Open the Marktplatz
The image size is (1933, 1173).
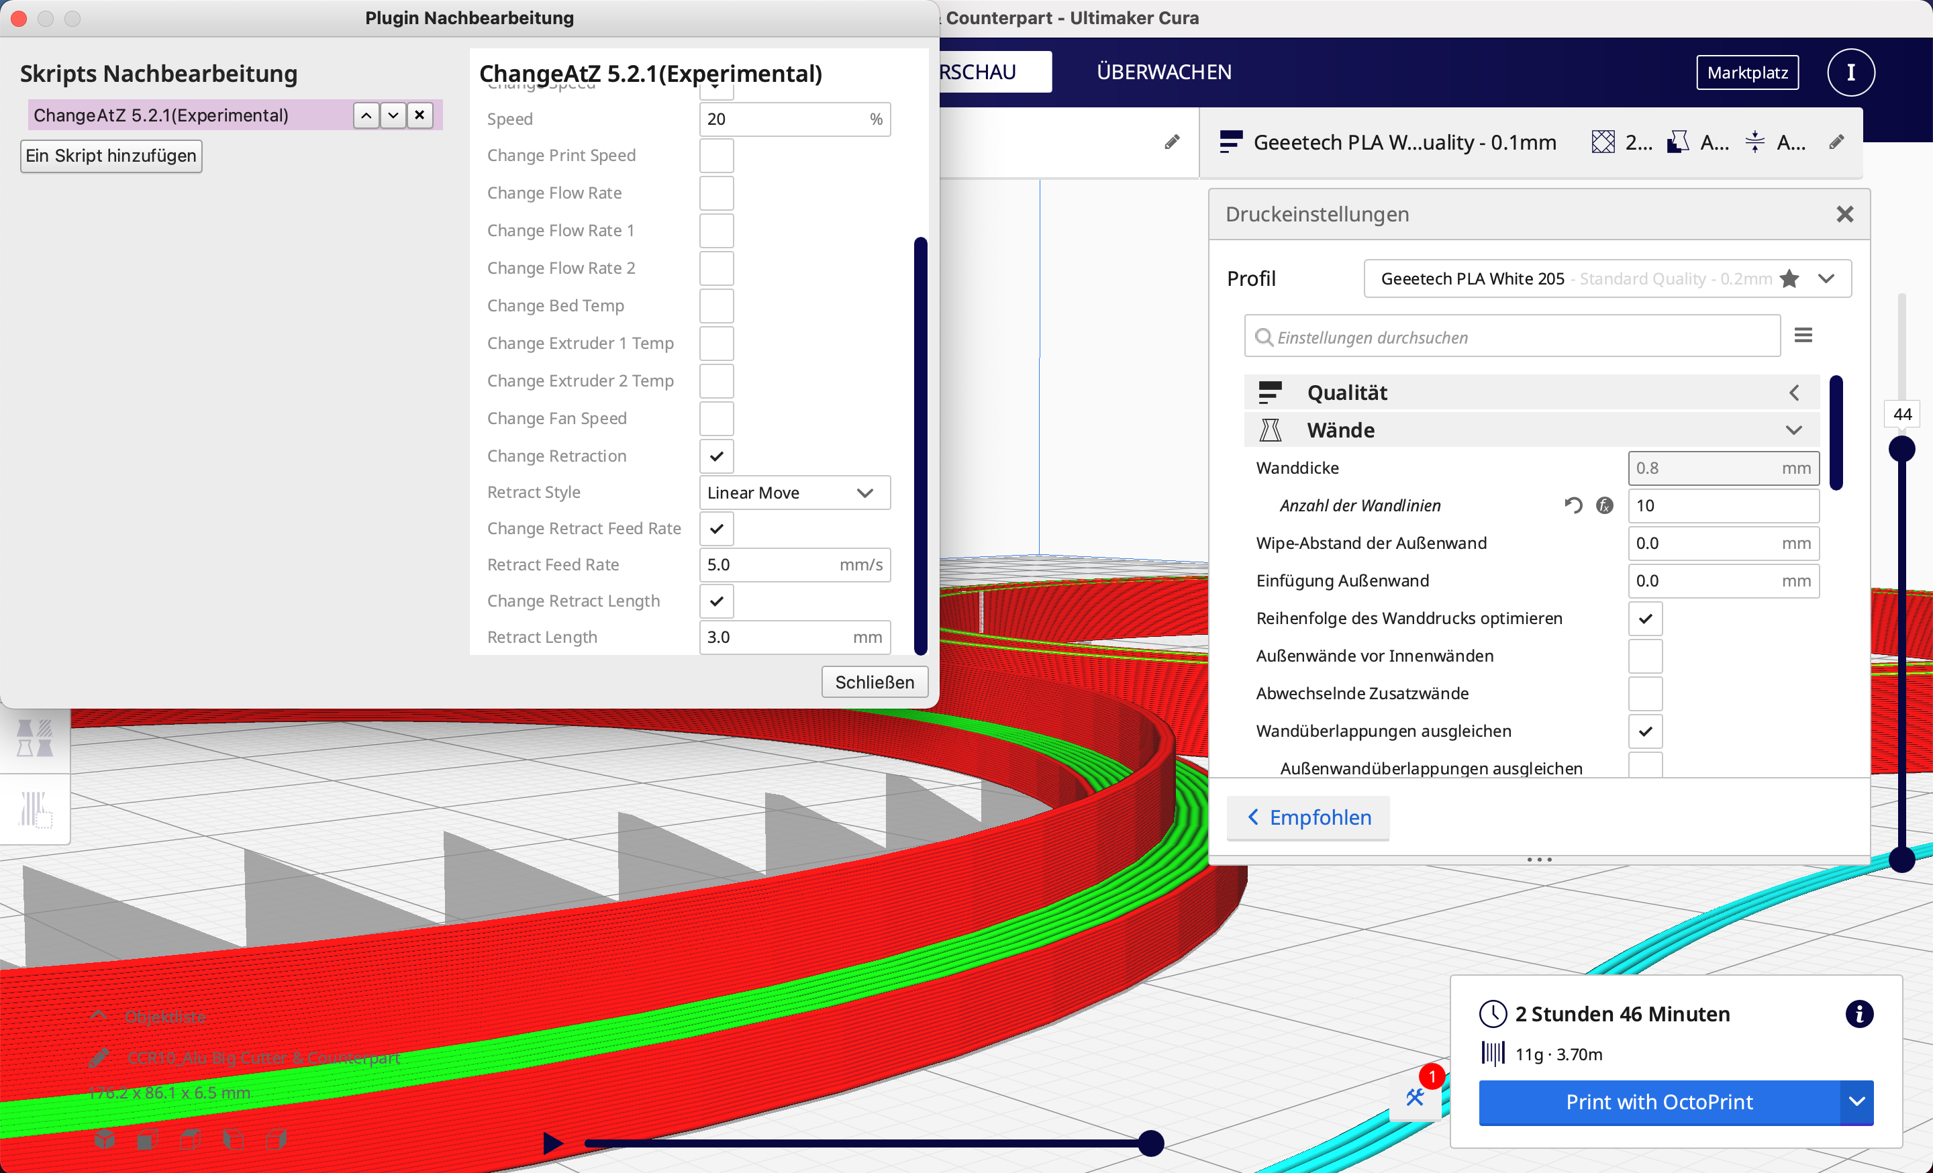pos(1747,73)
